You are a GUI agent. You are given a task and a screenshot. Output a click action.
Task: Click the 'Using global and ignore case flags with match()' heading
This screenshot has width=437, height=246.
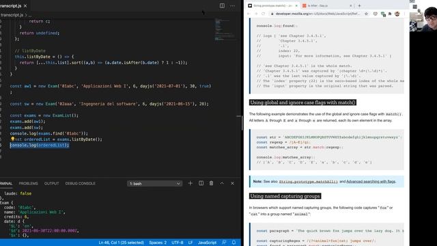click(302, 102)
